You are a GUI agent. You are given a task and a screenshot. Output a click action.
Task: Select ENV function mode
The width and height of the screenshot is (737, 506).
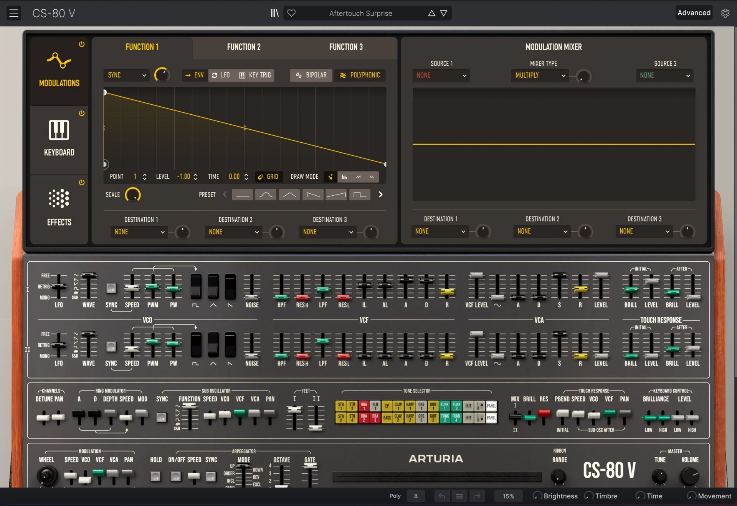(195, 75)
